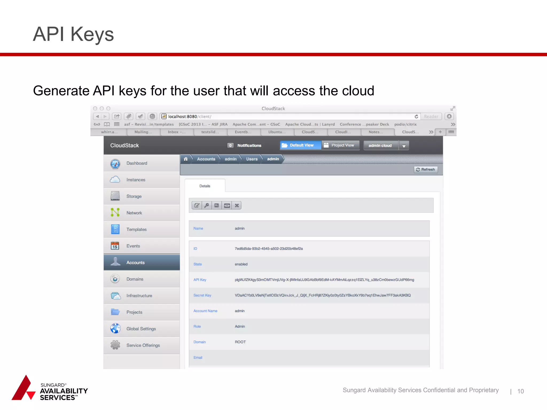The height and width of the screenshot is (410, 547).
Task: Switch to Project View
Action: pyautogui.click(x=341, y=145)
